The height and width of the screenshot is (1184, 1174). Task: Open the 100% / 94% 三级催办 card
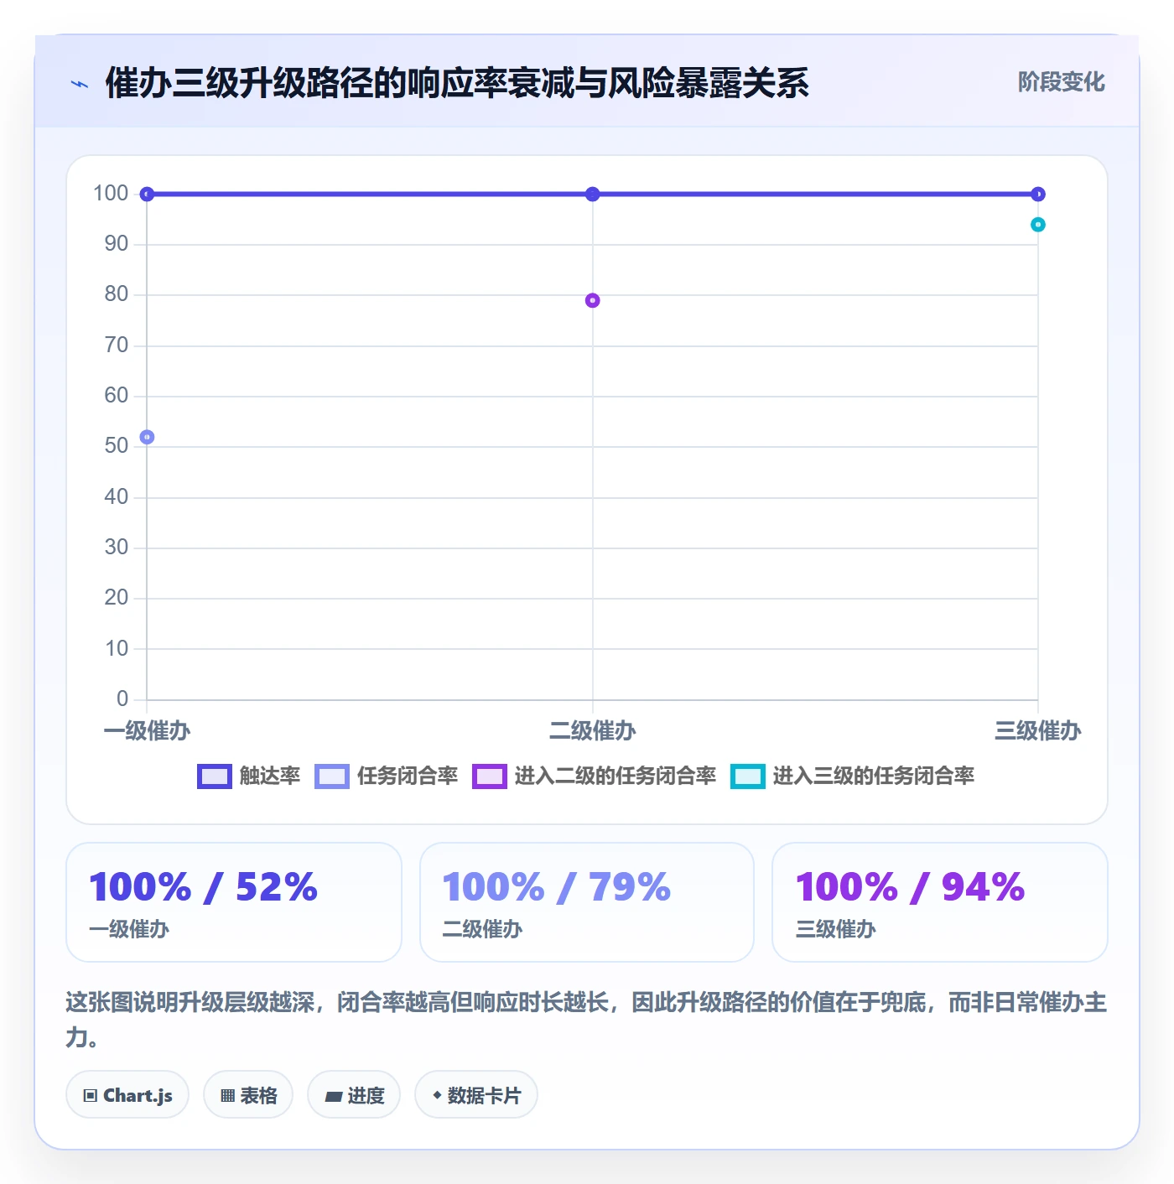click(x=940, y=902)
